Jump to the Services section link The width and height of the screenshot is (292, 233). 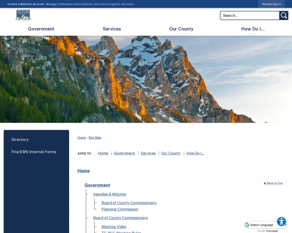pos(148,153)
